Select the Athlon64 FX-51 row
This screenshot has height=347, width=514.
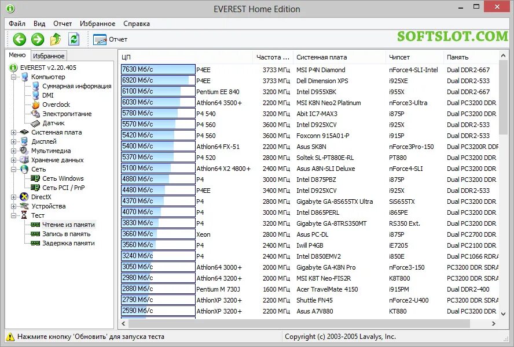pyautogui.click(x=309, y=147)
